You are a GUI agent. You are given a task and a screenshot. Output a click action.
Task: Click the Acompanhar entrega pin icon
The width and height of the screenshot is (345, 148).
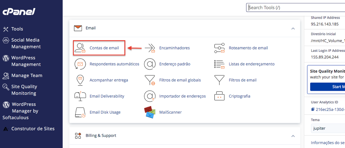80,80
